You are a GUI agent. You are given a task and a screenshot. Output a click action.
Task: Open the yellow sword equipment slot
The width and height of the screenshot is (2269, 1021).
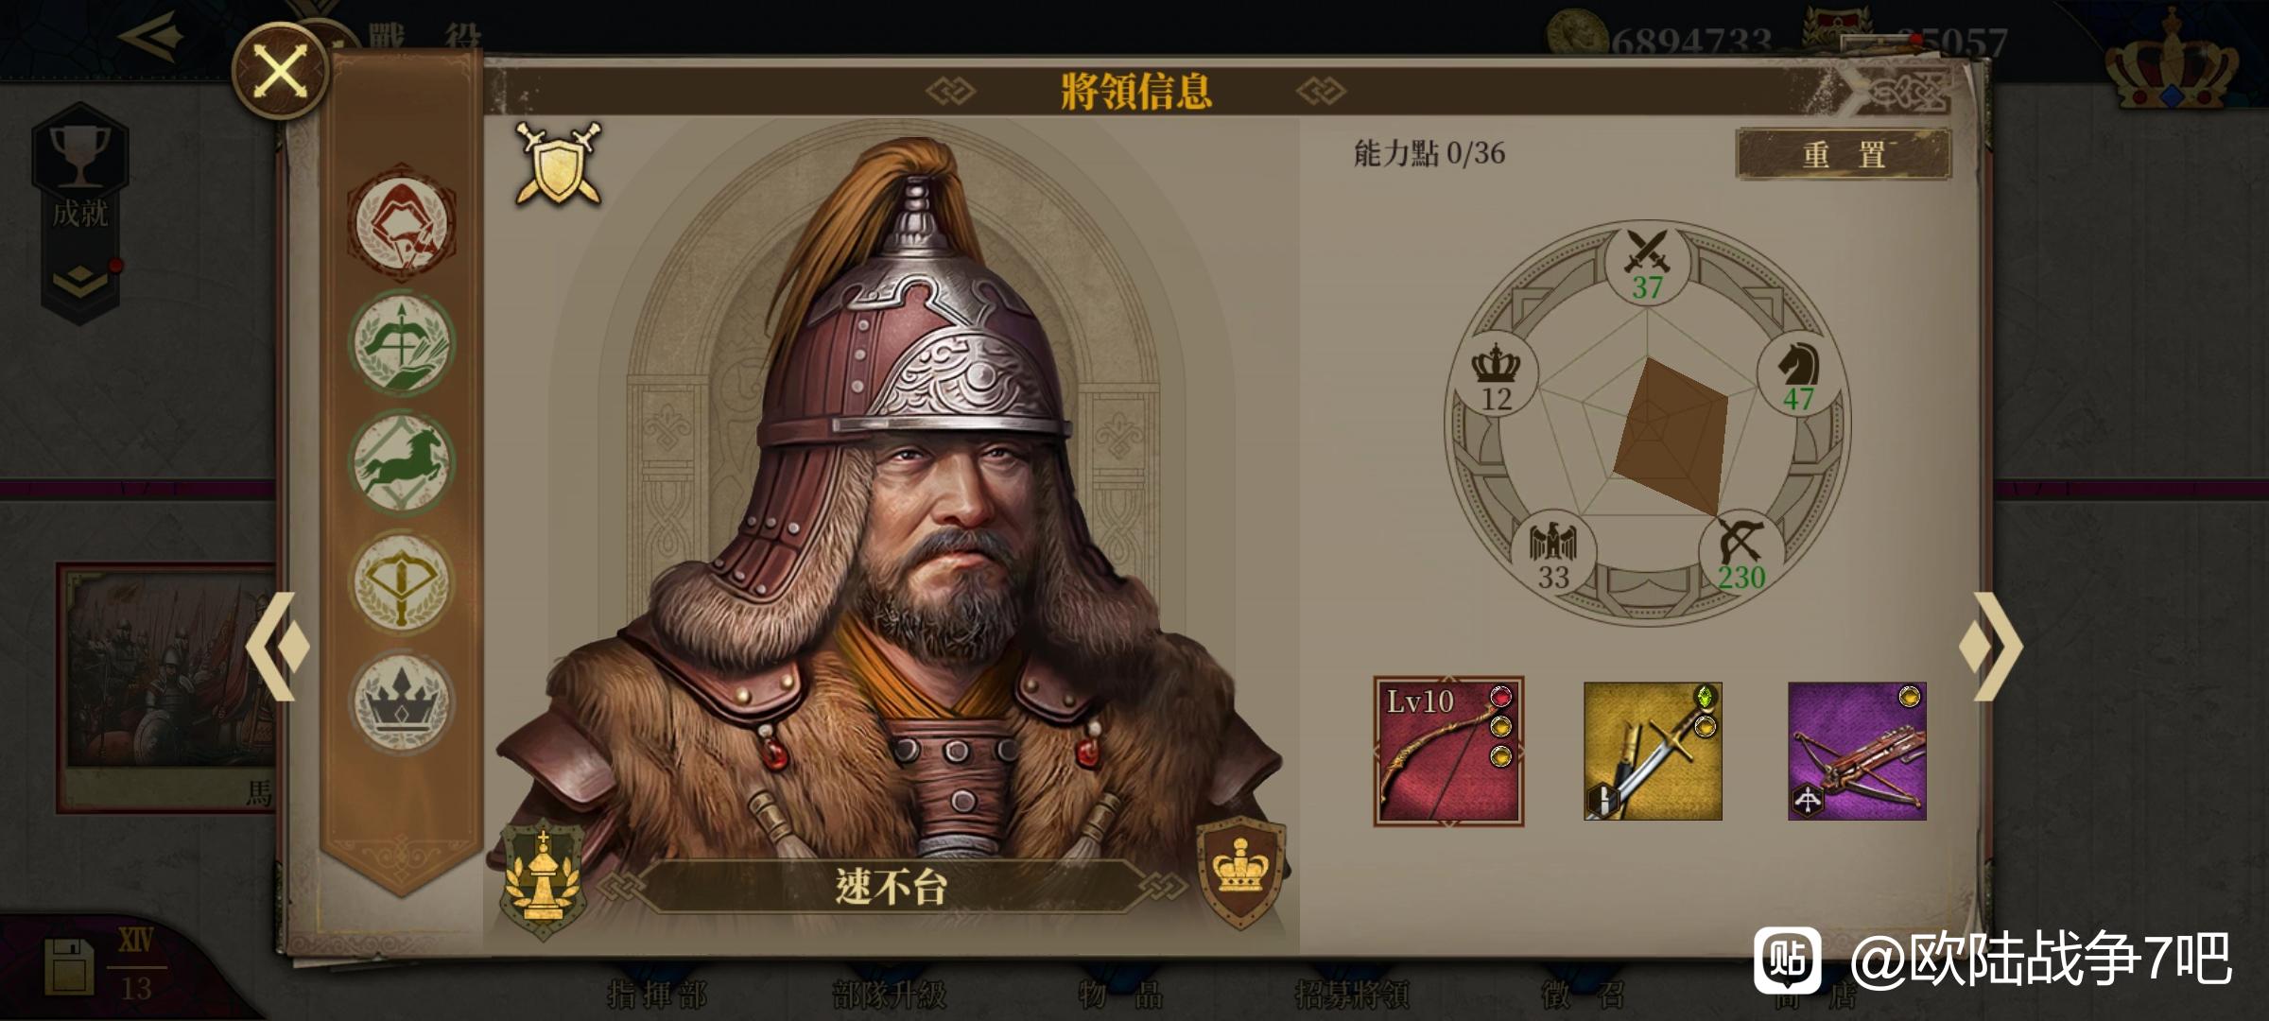point(1653,752)
